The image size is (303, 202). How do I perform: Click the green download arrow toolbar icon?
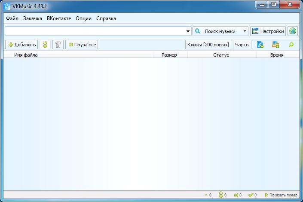[45, 45]
